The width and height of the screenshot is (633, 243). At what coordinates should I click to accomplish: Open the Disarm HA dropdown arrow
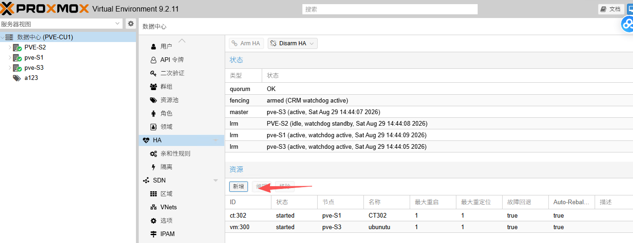(312, 43)
